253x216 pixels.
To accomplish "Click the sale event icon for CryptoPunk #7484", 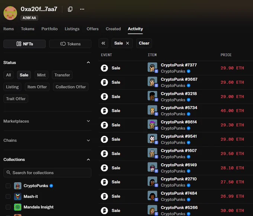I will pyautogui.click(x=105, y=196).
